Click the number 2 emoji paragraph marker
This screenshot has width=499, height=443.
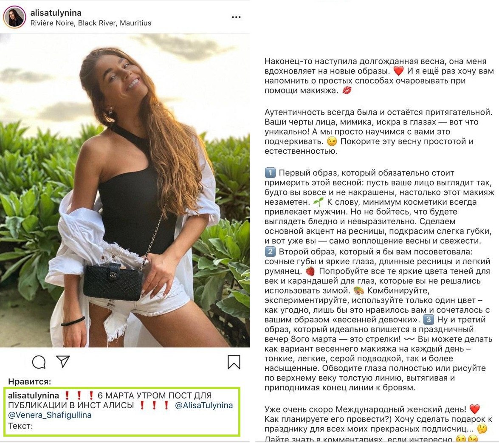point(270,252)
